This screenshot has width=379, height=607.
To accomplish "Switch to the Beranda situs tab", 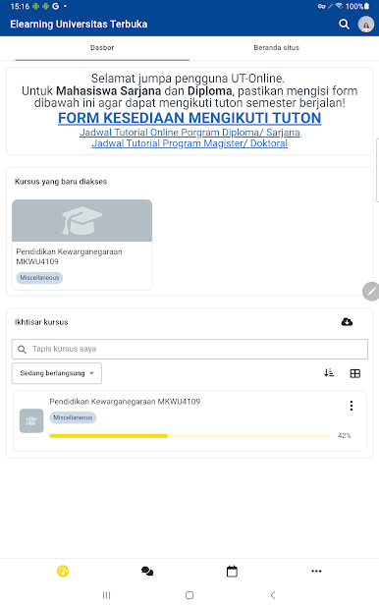I will (x=277, y=47).
